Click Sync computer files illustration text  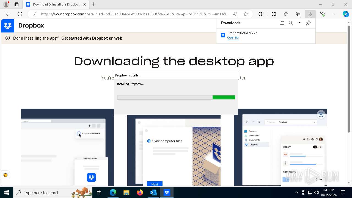167,141
